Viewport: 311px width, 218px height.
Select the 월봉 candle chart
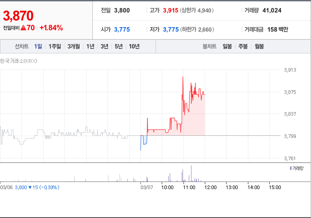259,46
